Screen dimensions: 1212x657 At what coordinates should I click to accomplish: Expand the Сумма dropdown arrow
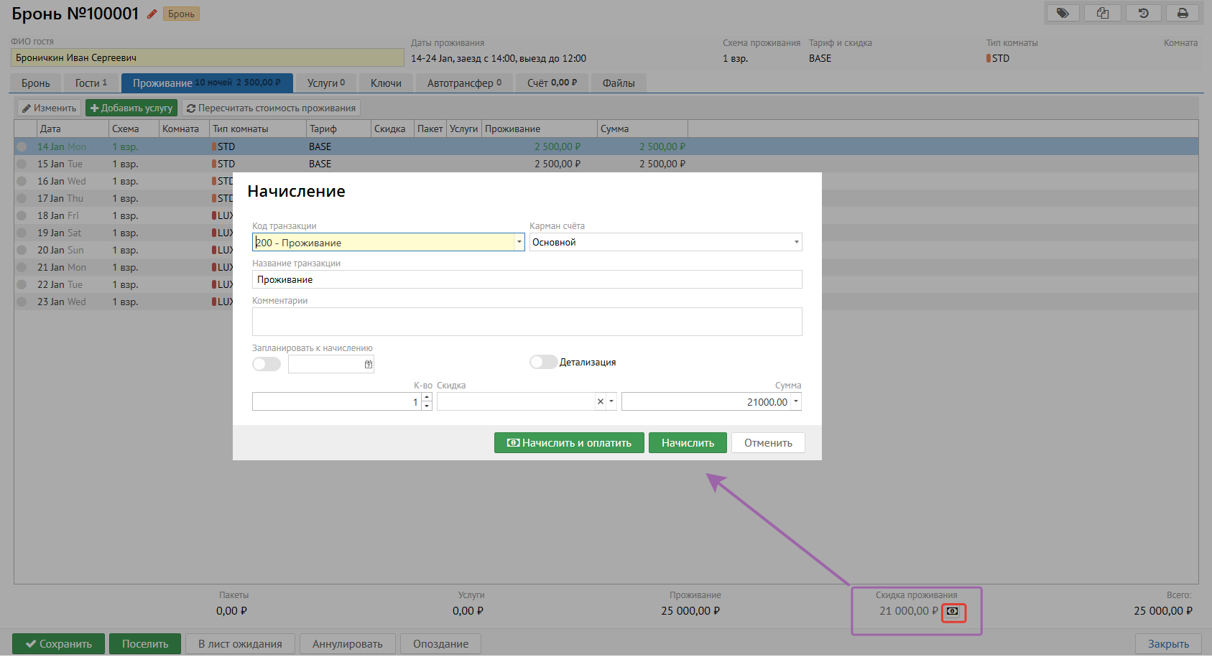click(796, 402)
